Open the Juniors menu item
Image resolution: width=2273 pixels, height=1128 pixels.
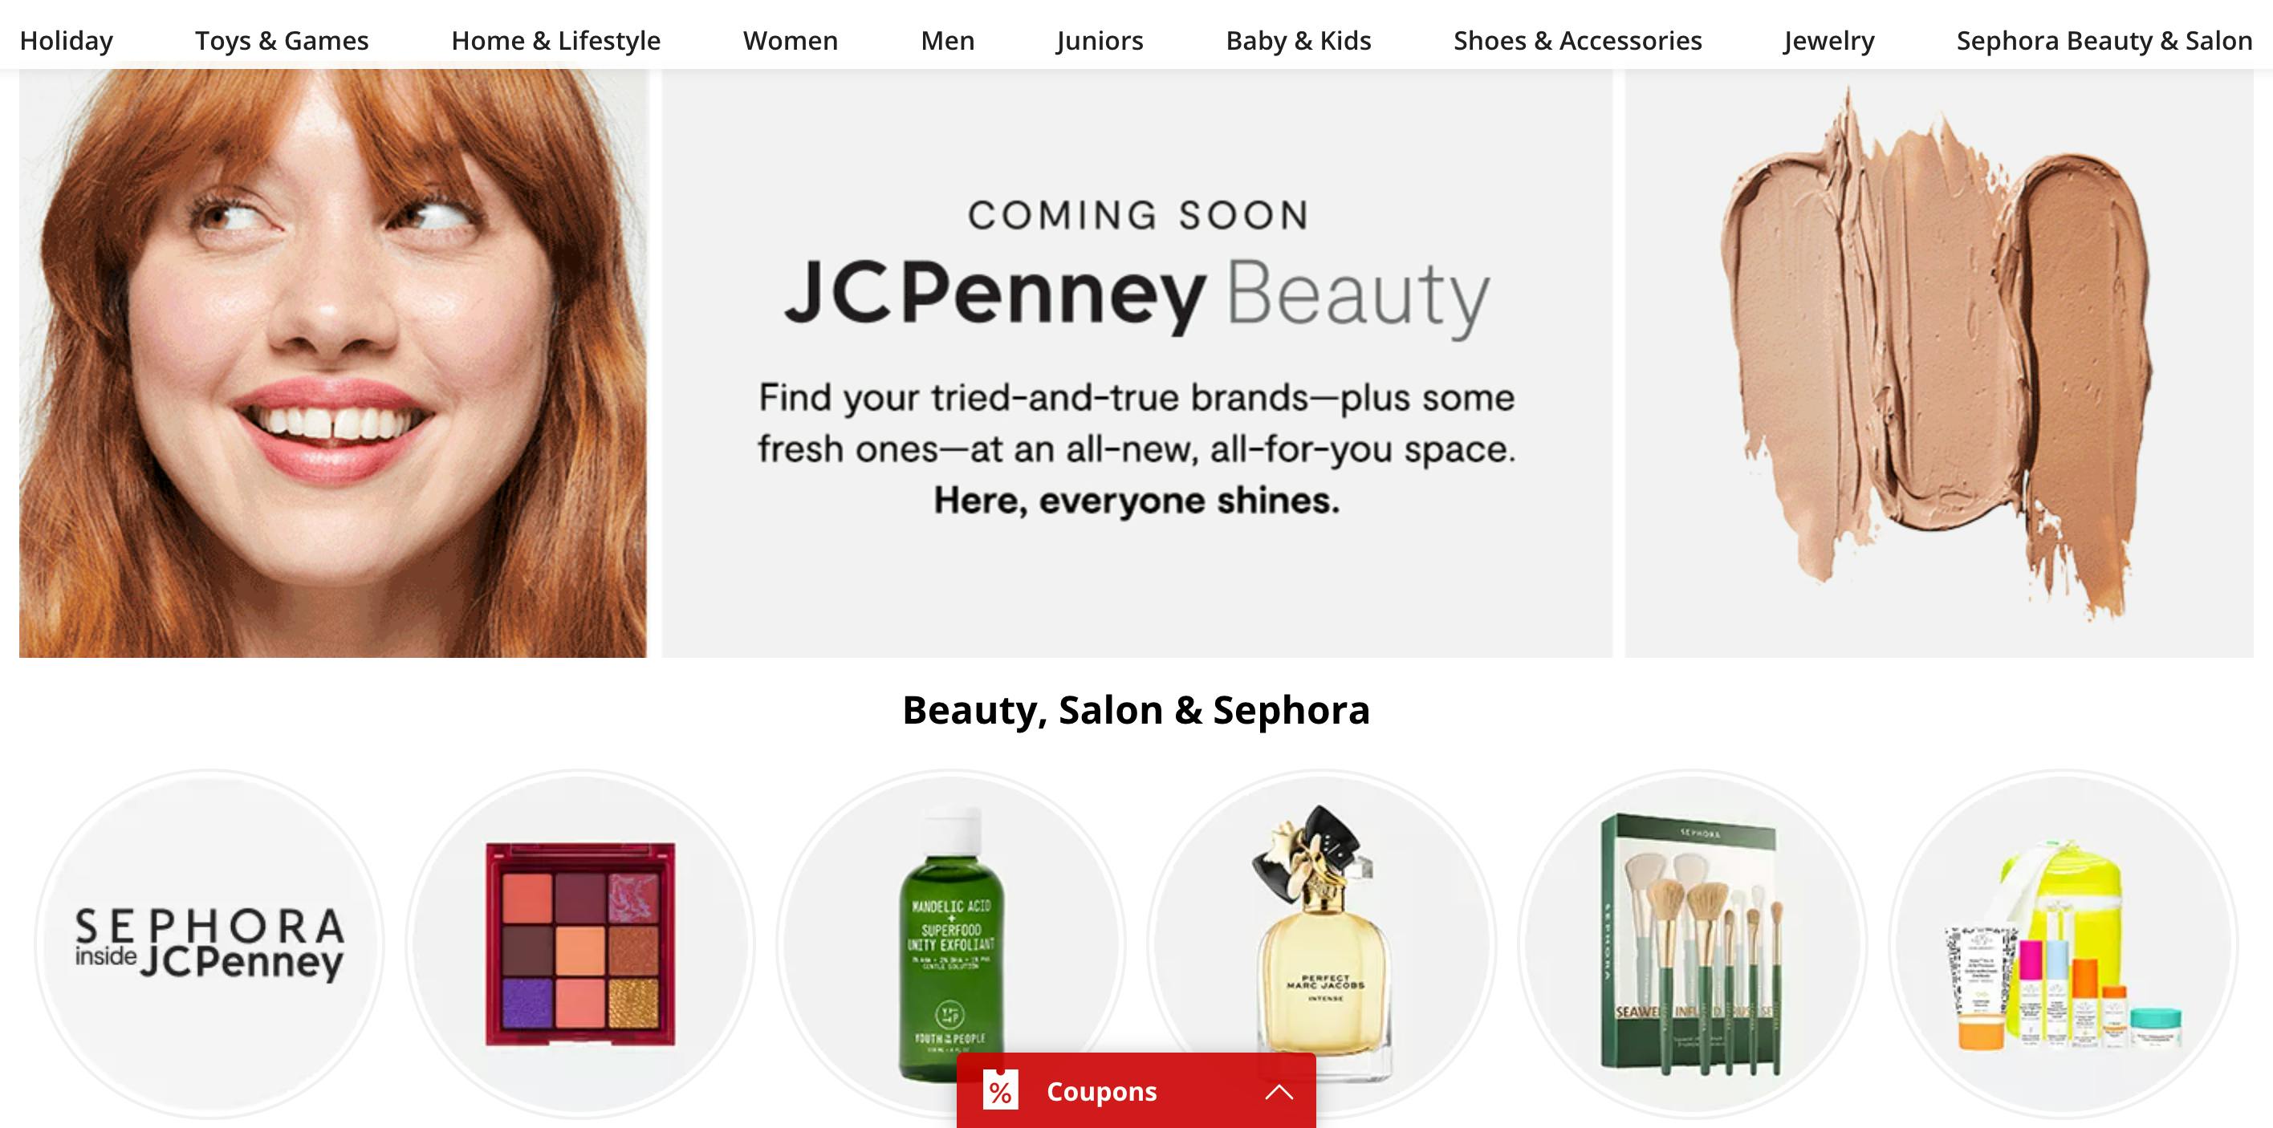pos(1100,41)
